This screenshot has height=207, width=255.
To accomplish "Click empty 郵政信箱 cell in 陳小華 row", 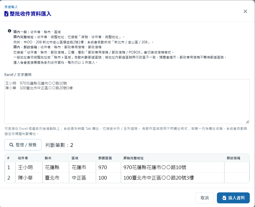I will coord(237,178).
